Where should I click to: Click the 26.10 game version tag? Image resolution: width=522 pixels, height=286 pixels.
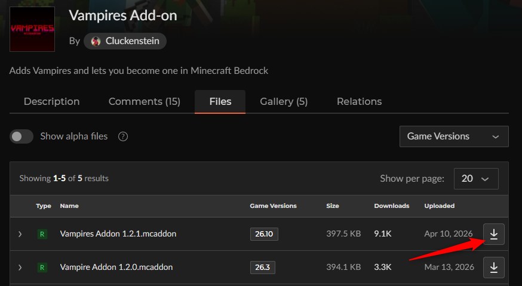[264, 234]
